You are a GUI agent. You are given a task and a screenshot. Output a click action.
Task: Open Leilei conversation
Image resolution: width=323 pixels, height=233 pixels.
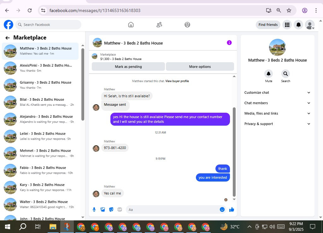point(40,136)
